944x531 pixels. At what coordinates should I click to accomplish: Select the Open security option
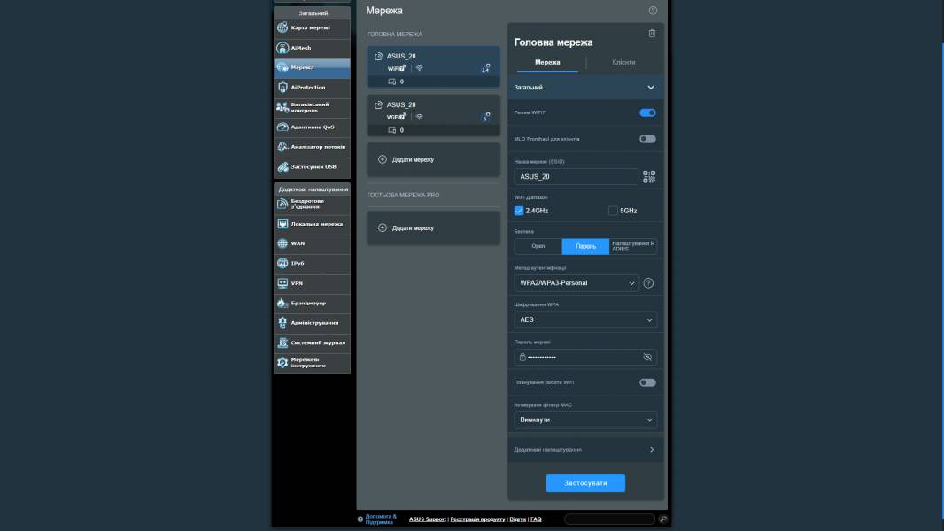tap(538, 246)
